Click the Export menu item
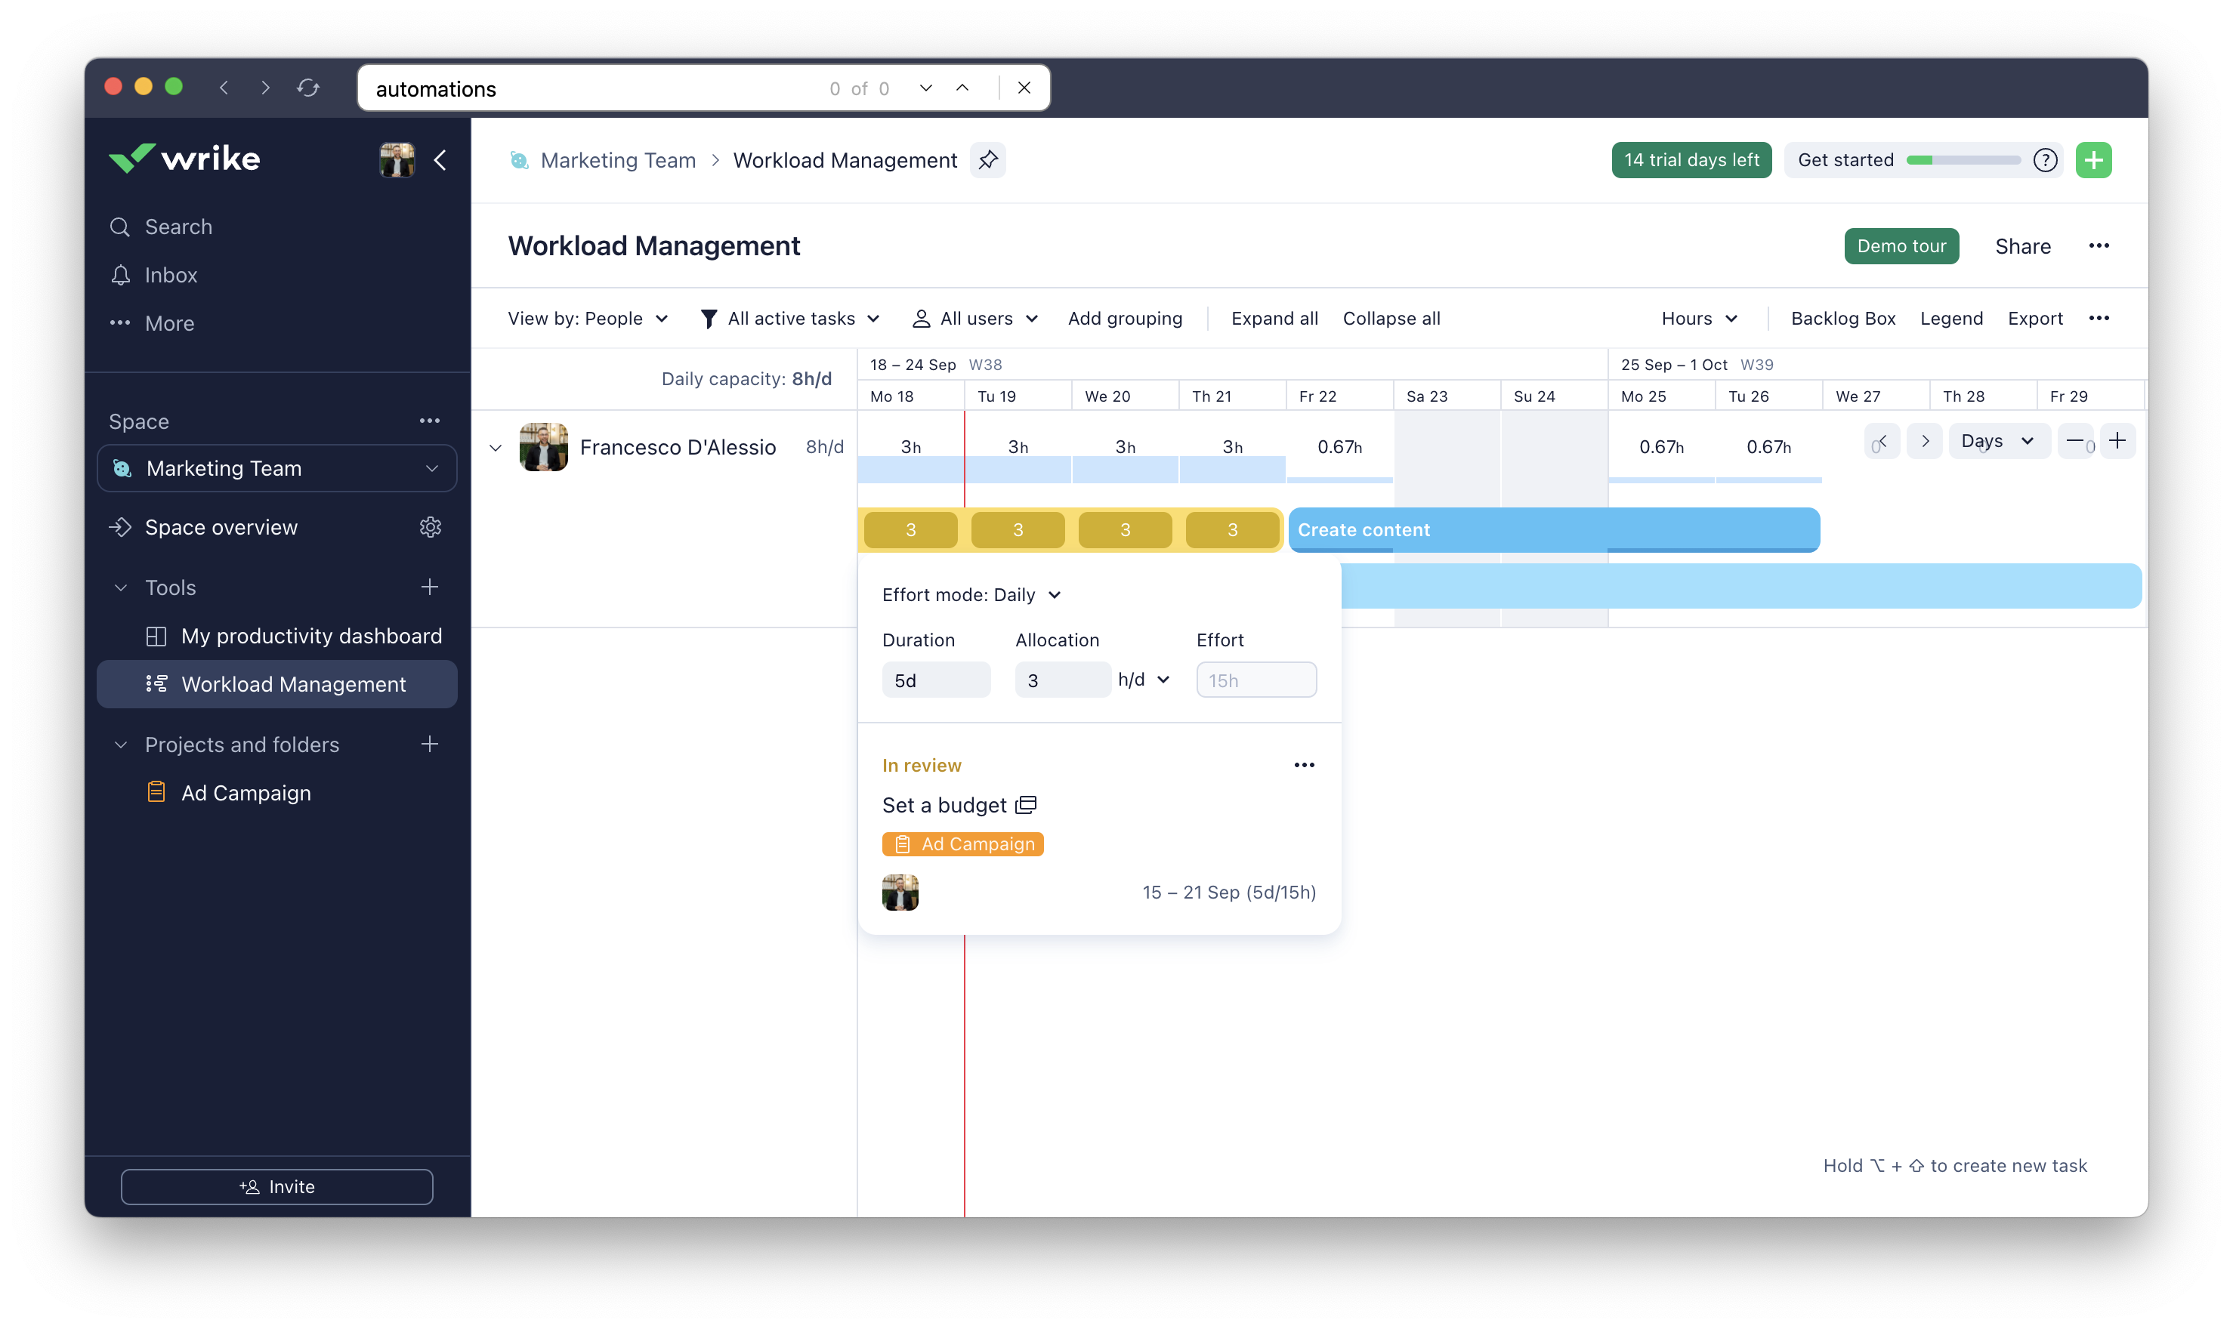2233x1329 pixels. pos(2035,318)
